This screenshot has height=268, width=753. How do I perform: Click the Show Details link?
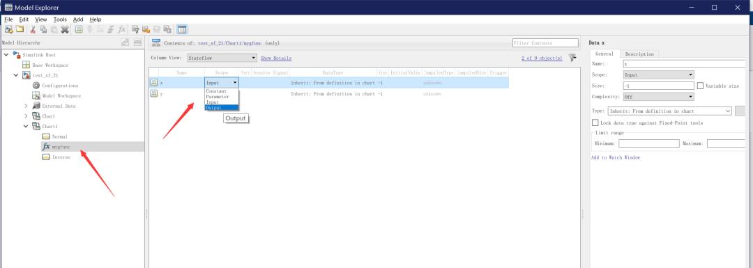click(275, 58)
